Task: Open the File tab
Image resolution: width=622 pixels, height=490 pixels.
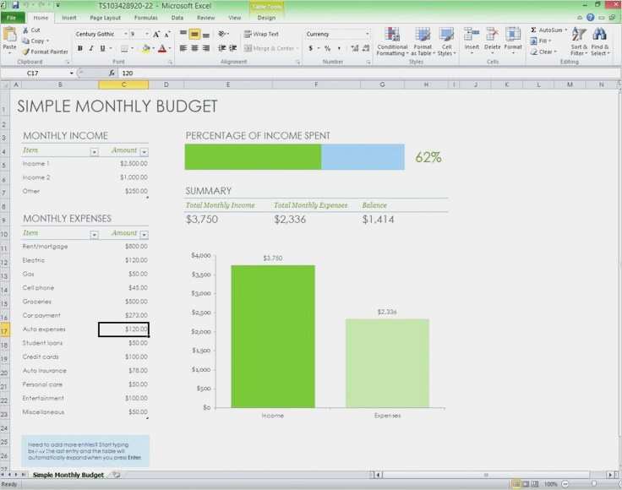Action: click(12, 18)
